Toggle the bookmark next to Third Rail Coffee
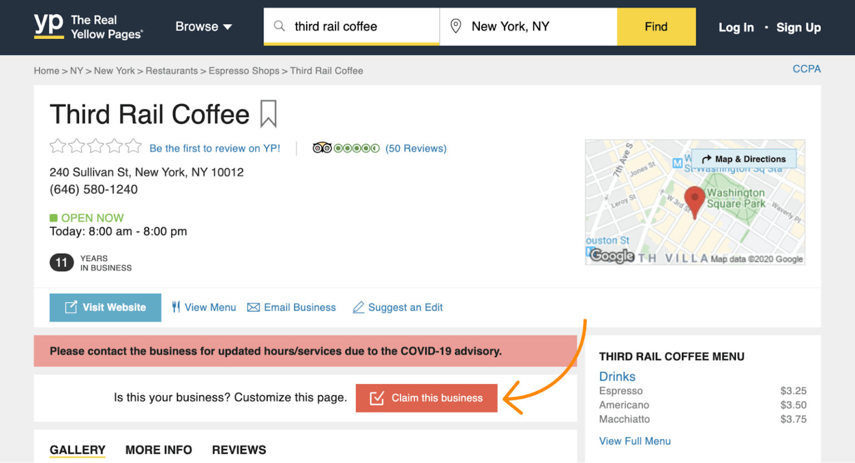 click(x=268, y=114)
